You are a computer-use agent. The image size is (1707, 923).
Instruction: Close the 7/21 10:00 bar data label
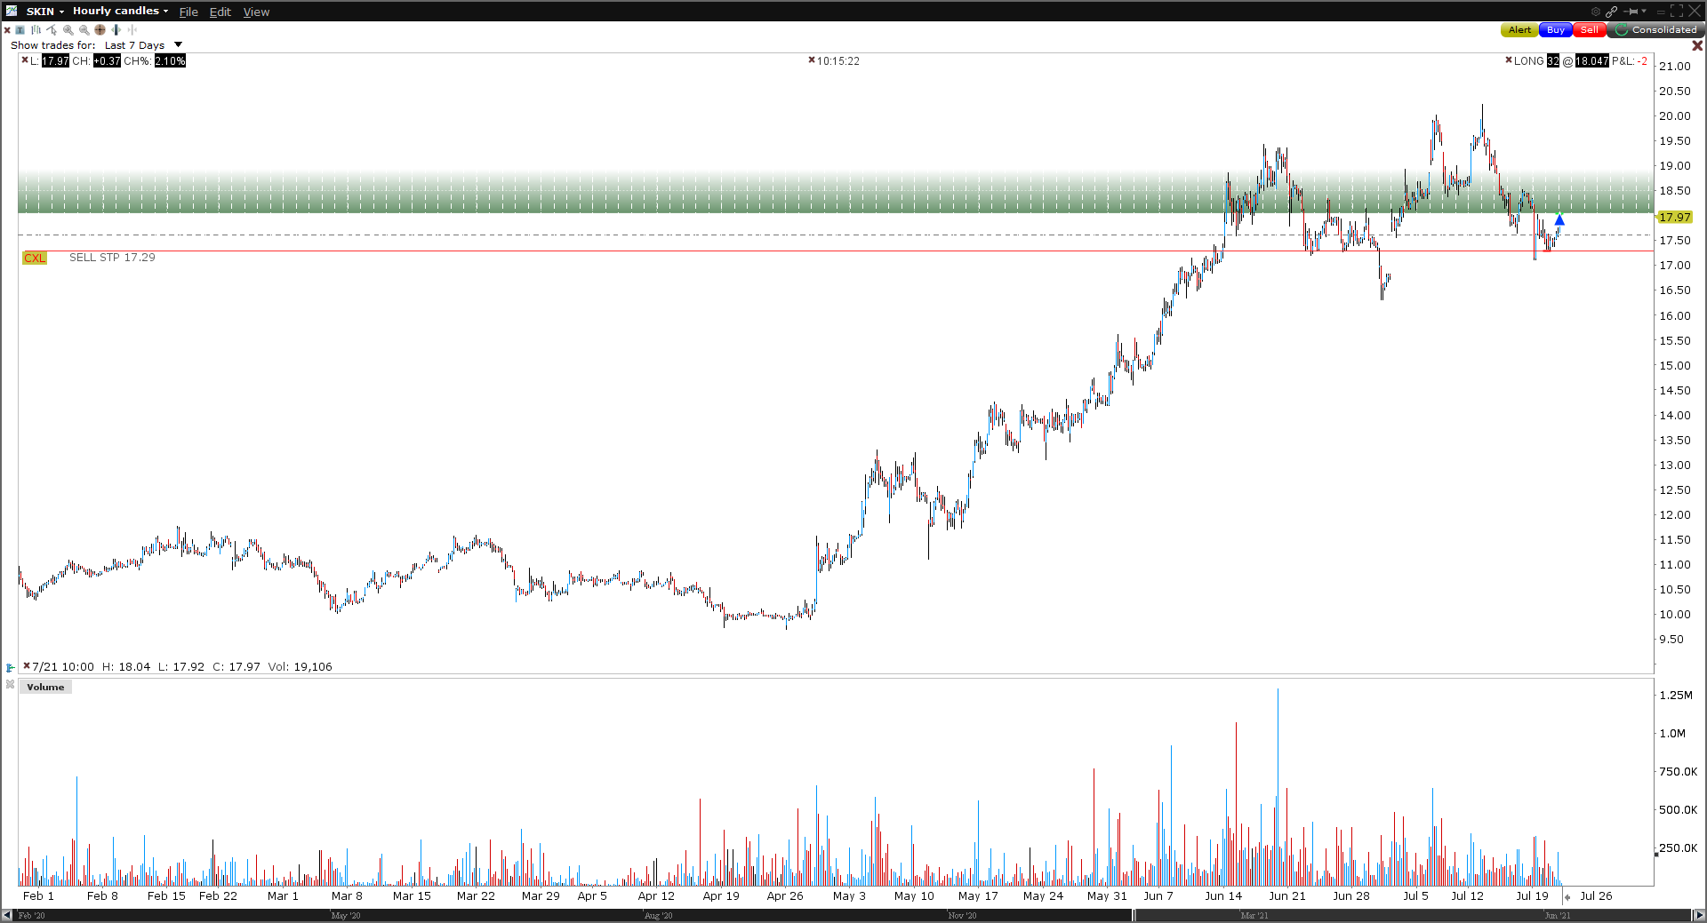27,665
